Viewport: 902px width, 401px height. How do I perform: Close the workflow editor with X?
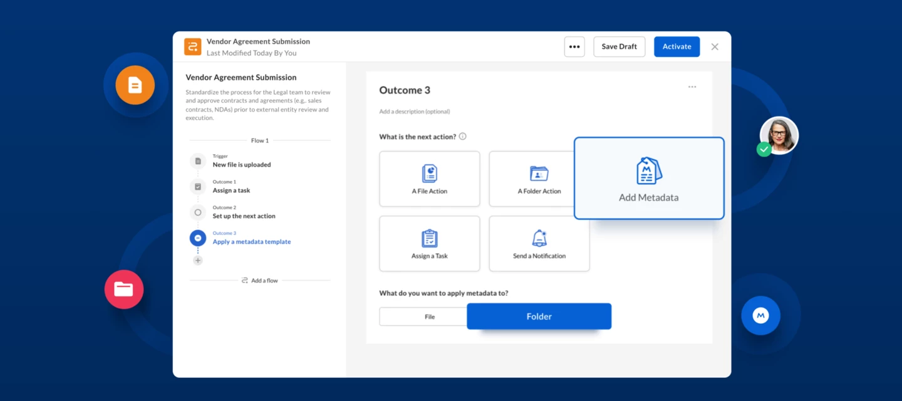click(715, 47)
